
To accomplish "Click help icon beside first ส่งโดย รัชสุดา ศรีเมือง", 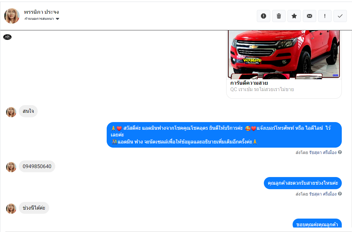I will coord(340,152).
